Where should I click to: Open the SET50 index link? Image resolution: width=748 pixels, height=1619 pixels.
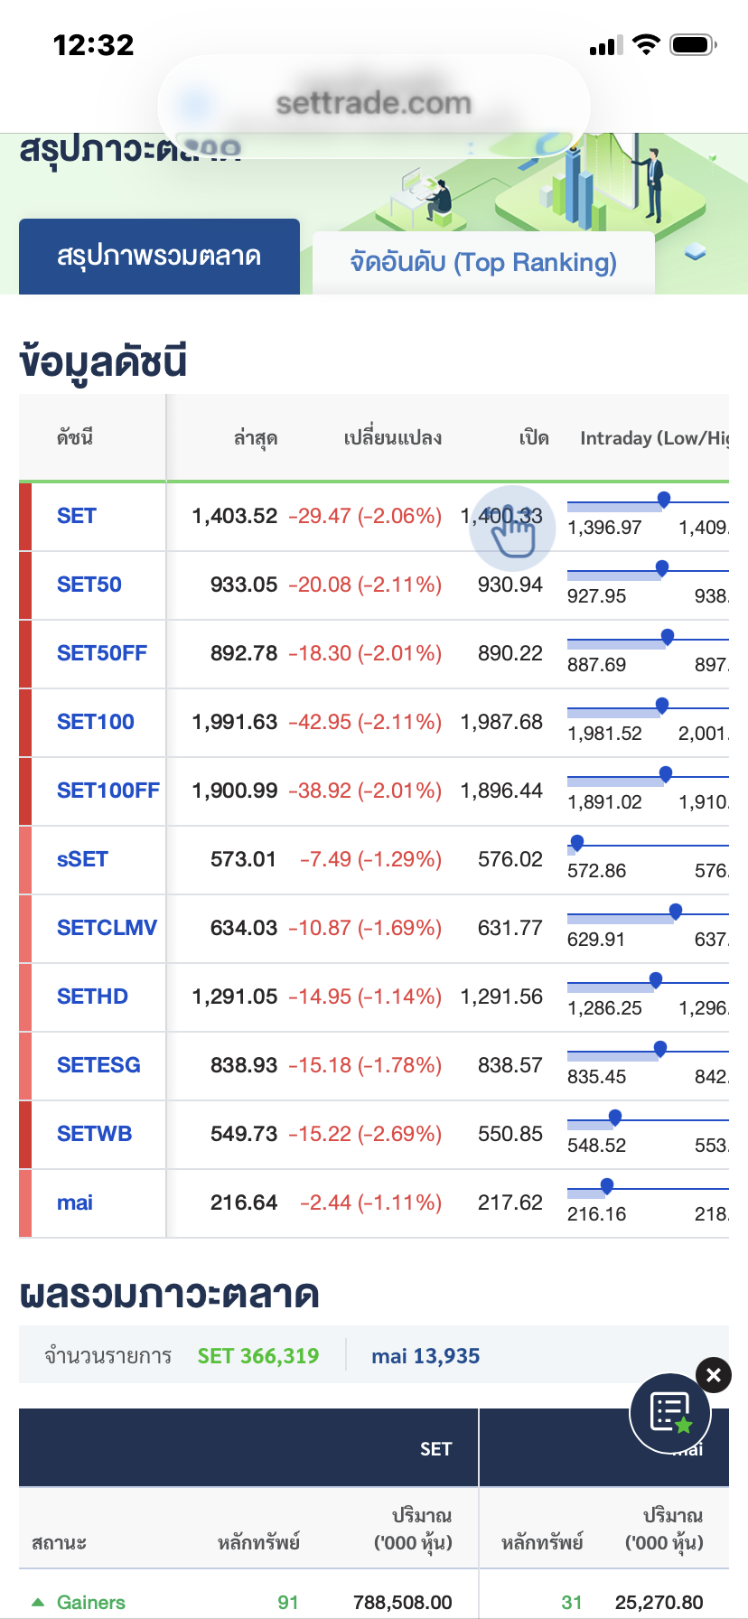point(89,585)
